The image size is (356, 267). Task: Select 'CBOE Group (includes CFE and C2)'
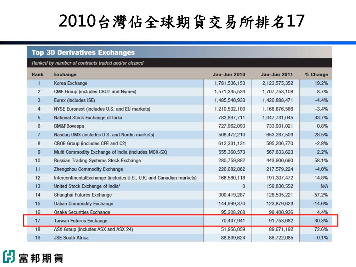click(x=90, y=143)
